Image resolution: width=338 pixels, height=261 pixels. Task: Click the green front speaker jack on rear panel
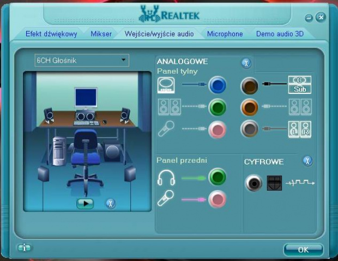pyautogui.click(x=218, y=107)
